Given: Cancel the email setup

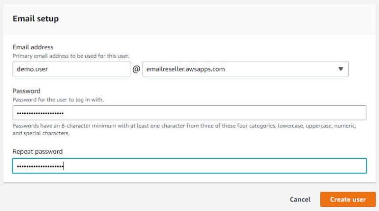Looking at the screenshot, I should [x=300, y=200].
